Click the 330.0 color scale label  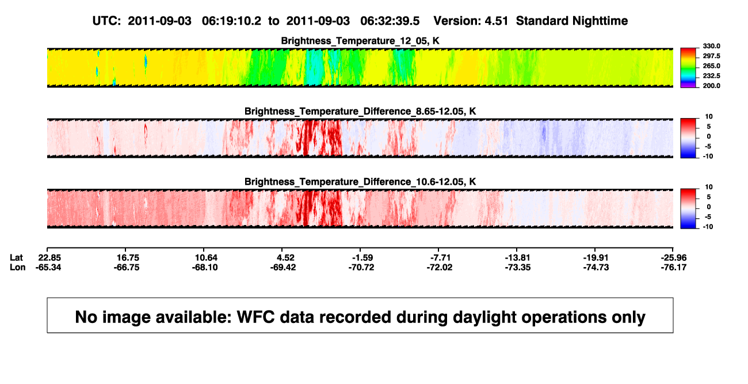click(712, 46)
